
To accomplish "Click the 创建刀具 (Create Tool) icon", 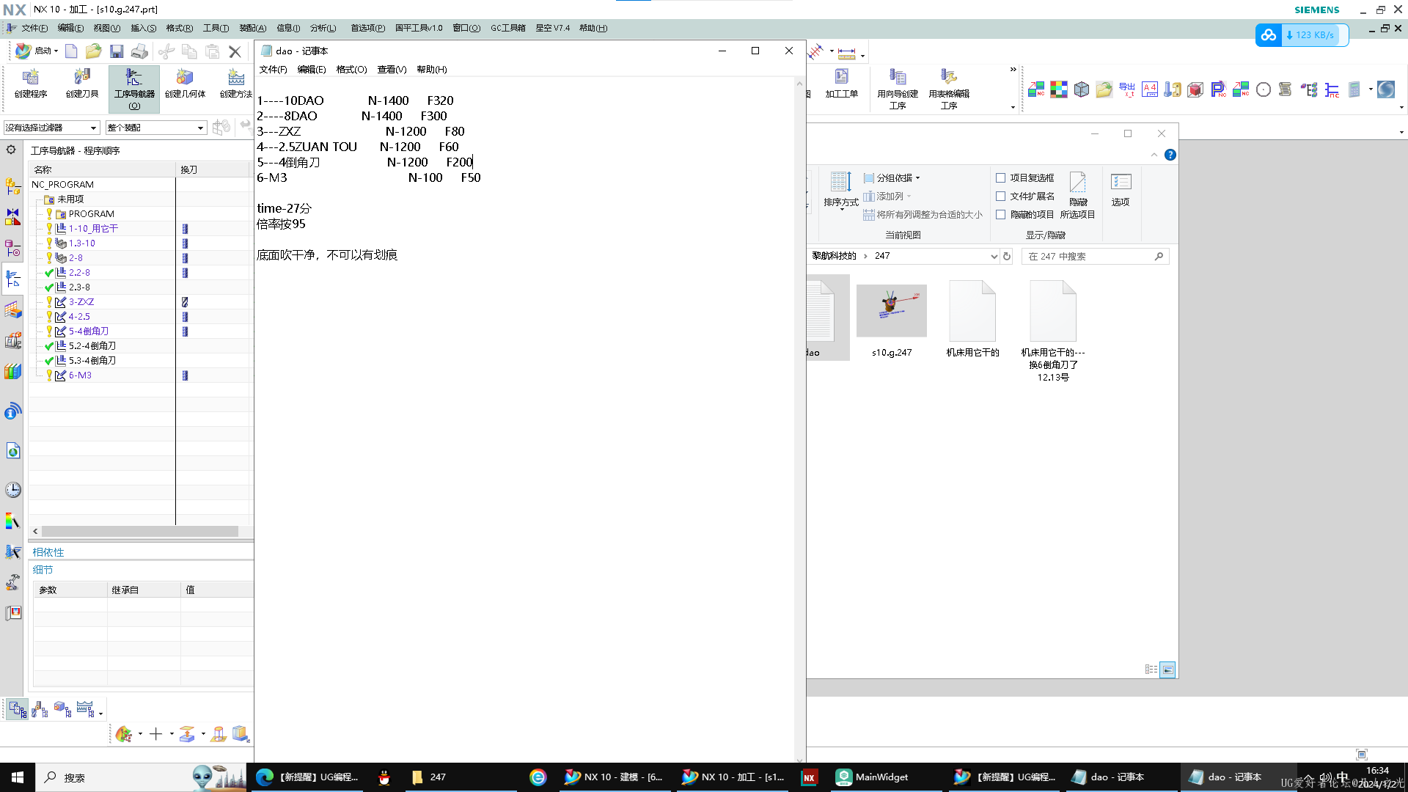I will 82,83.
